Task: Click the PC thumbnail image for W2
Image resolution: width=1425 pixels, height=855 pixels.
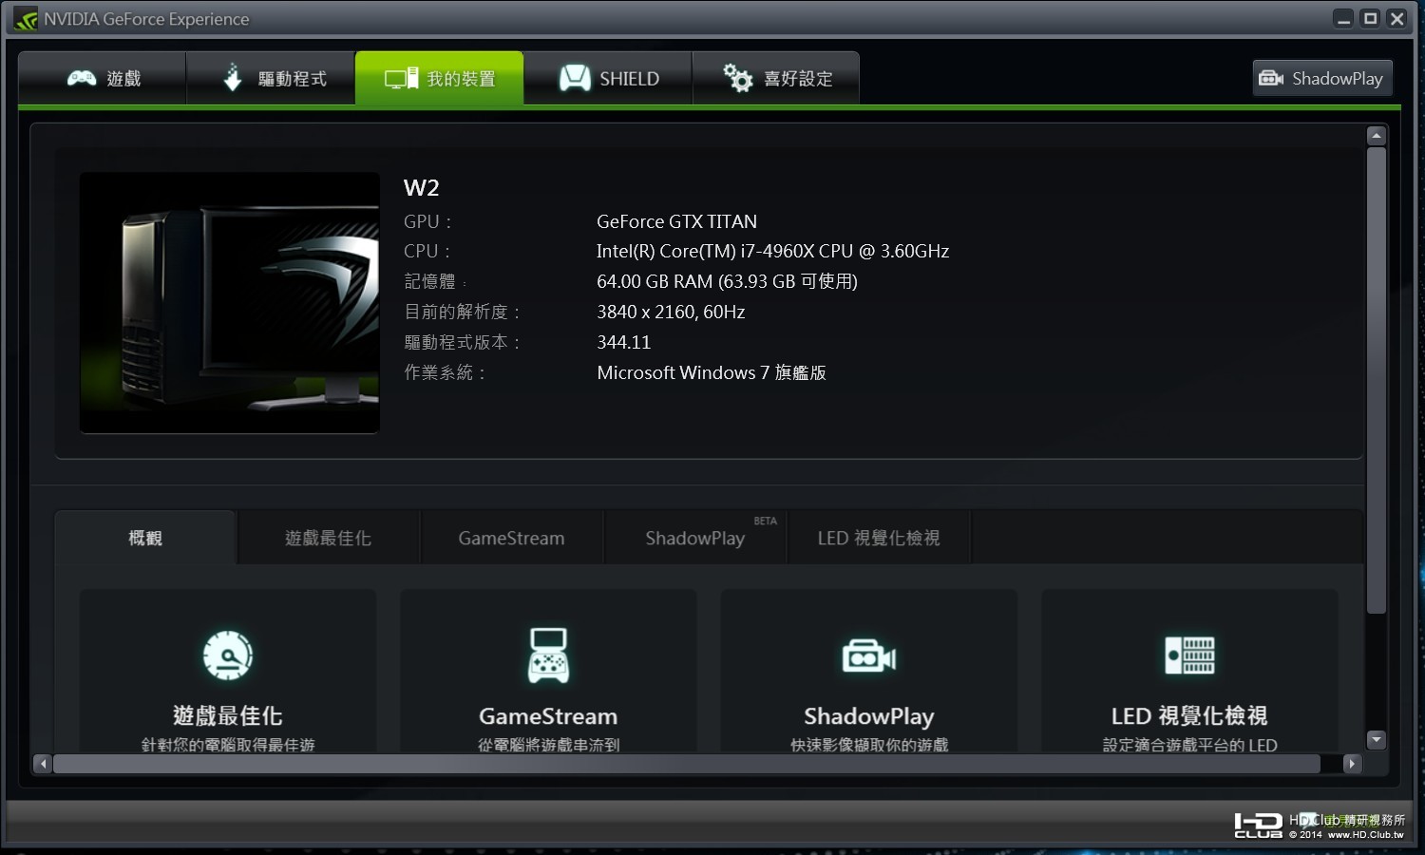Action: (230, 303)
